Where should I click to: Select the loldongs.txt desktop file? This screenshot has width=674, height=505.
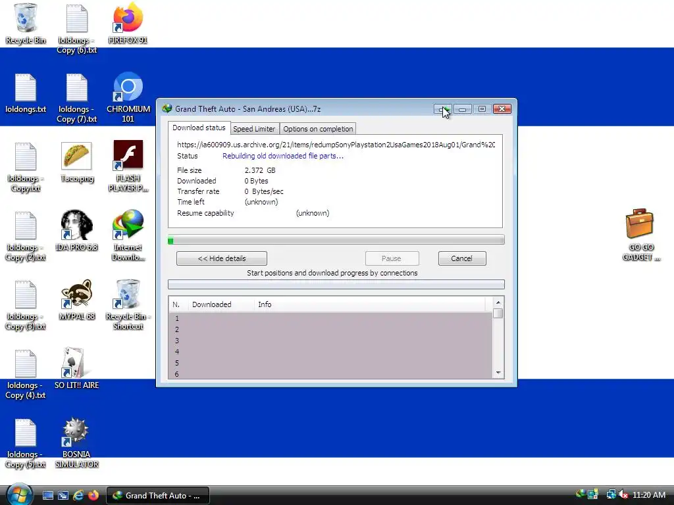pos(26,93)
